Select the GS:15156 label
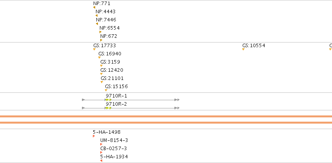The width and height of the screenshot is (332, 163). click(117, 87)
